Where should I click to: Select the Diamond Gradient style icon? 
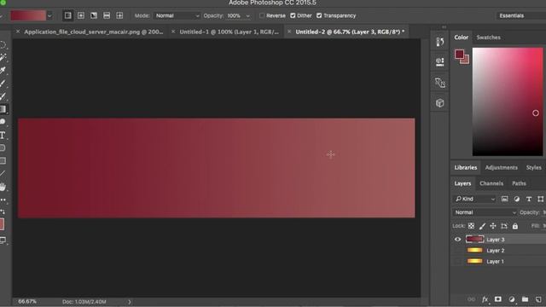click(119, 15)
